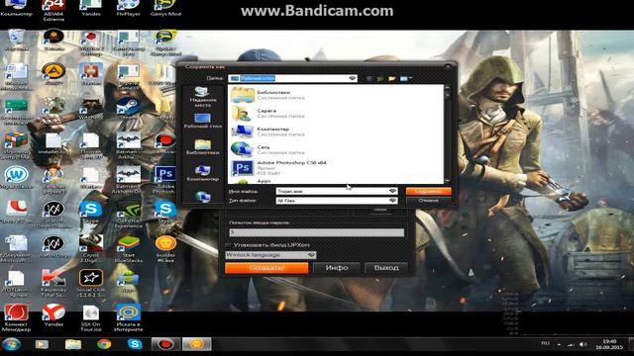This screenshot has width=634, height=356.
Task: Open the Recycle Bin desktop icon
Action: [x=16, y=40]
